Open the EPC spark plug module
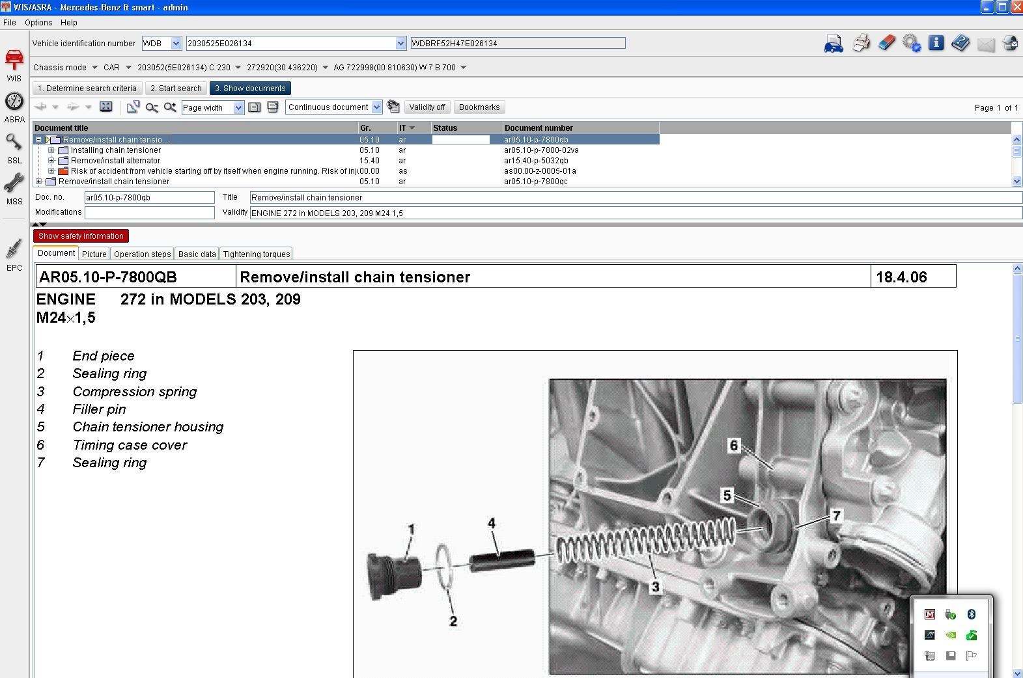The image size is (1023, 678). click(x=14, y=254)
